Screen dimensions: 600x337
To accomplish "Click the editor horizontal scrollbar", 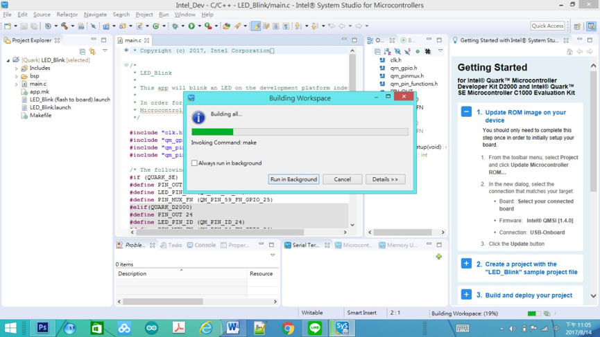I will (x=220, y=232).
